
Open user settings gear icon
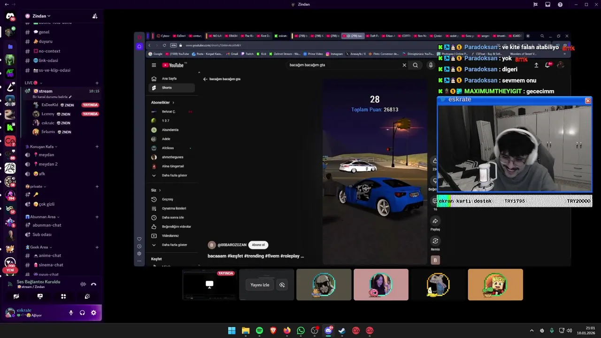93,313
